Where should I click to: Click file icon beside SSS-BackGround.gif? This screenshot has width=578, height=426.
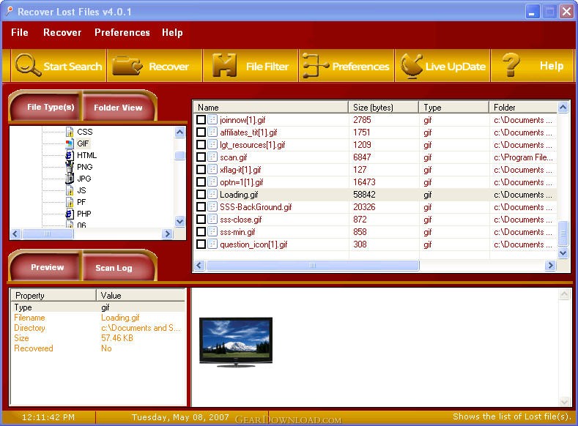tap(212, 207)
